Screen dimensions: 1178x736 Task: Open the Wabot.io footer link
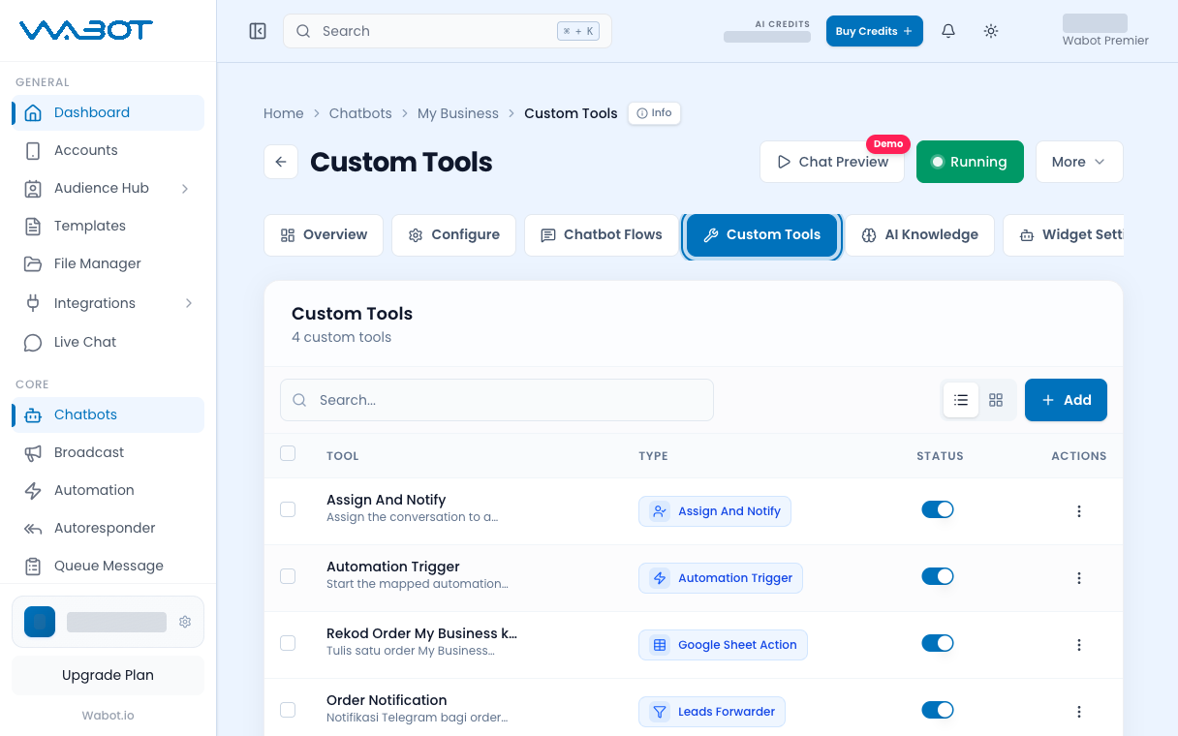(x=108, y=716)
